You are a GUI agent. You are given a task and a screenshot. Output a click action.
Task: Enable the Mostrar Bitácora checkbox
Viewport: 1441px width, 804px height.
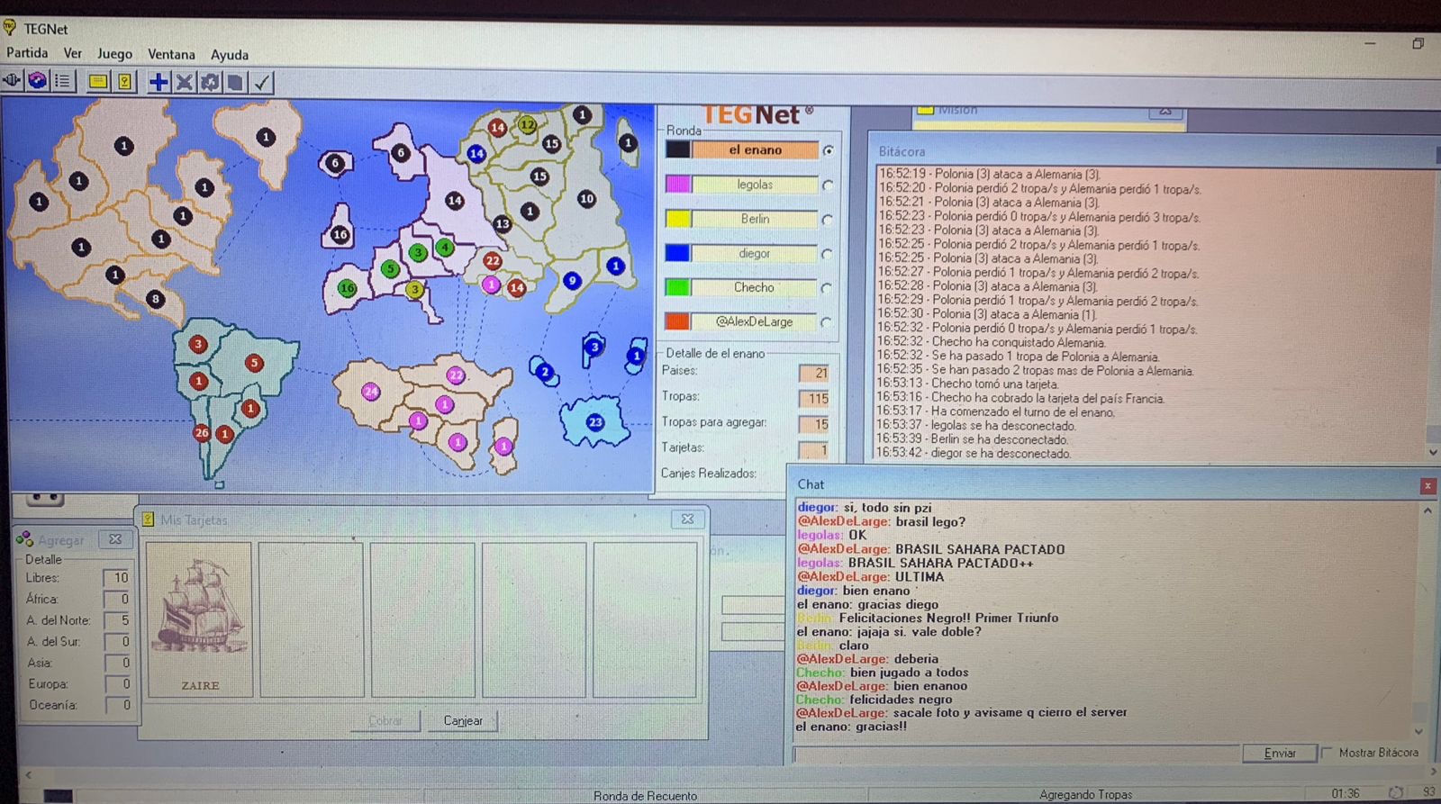[1326, 753]
